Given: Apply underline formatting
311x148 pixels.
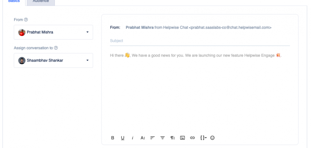Looking at the screenshot, I should tap(123, 138).
